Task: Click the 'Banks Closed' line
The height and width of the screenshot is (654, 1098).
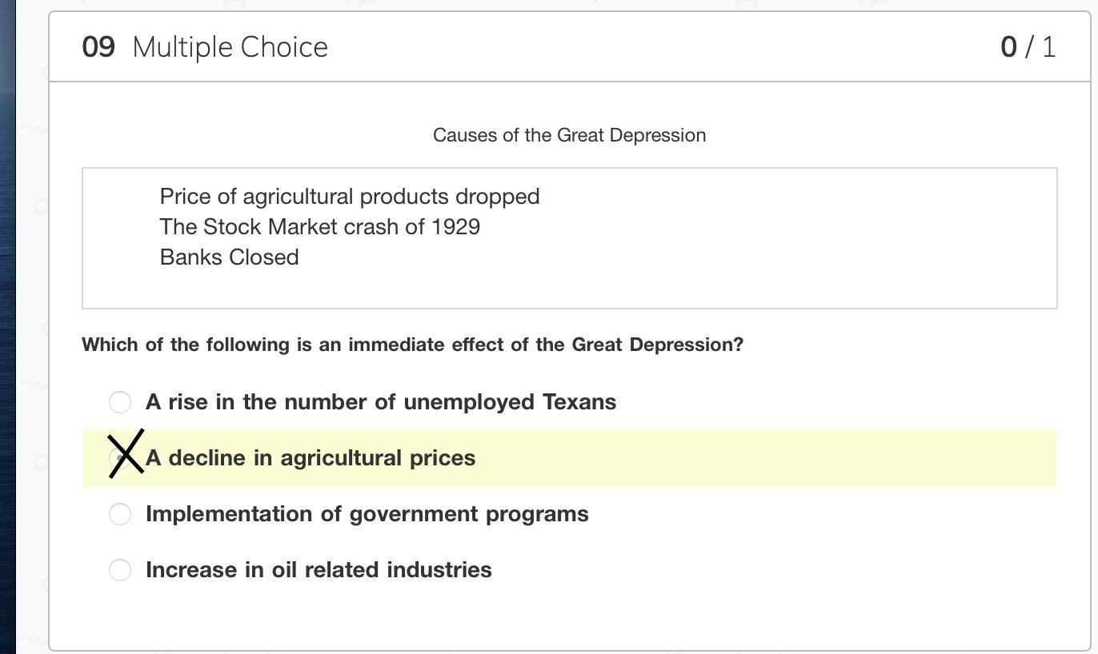Action: (x=230, y=257)
